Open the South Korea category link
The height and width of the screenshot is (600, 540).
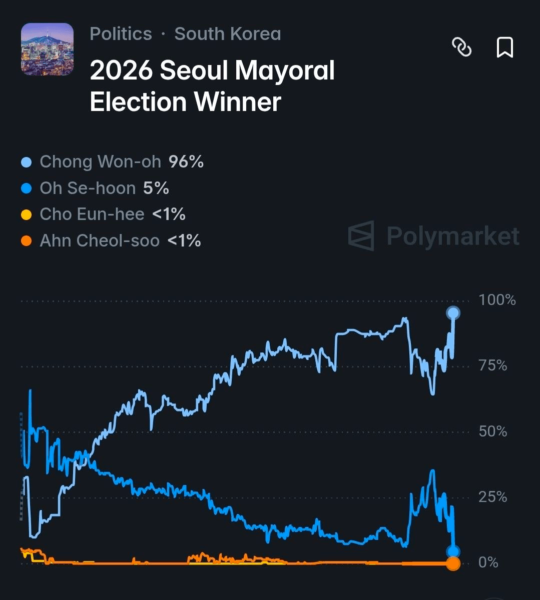coord(228,34)
